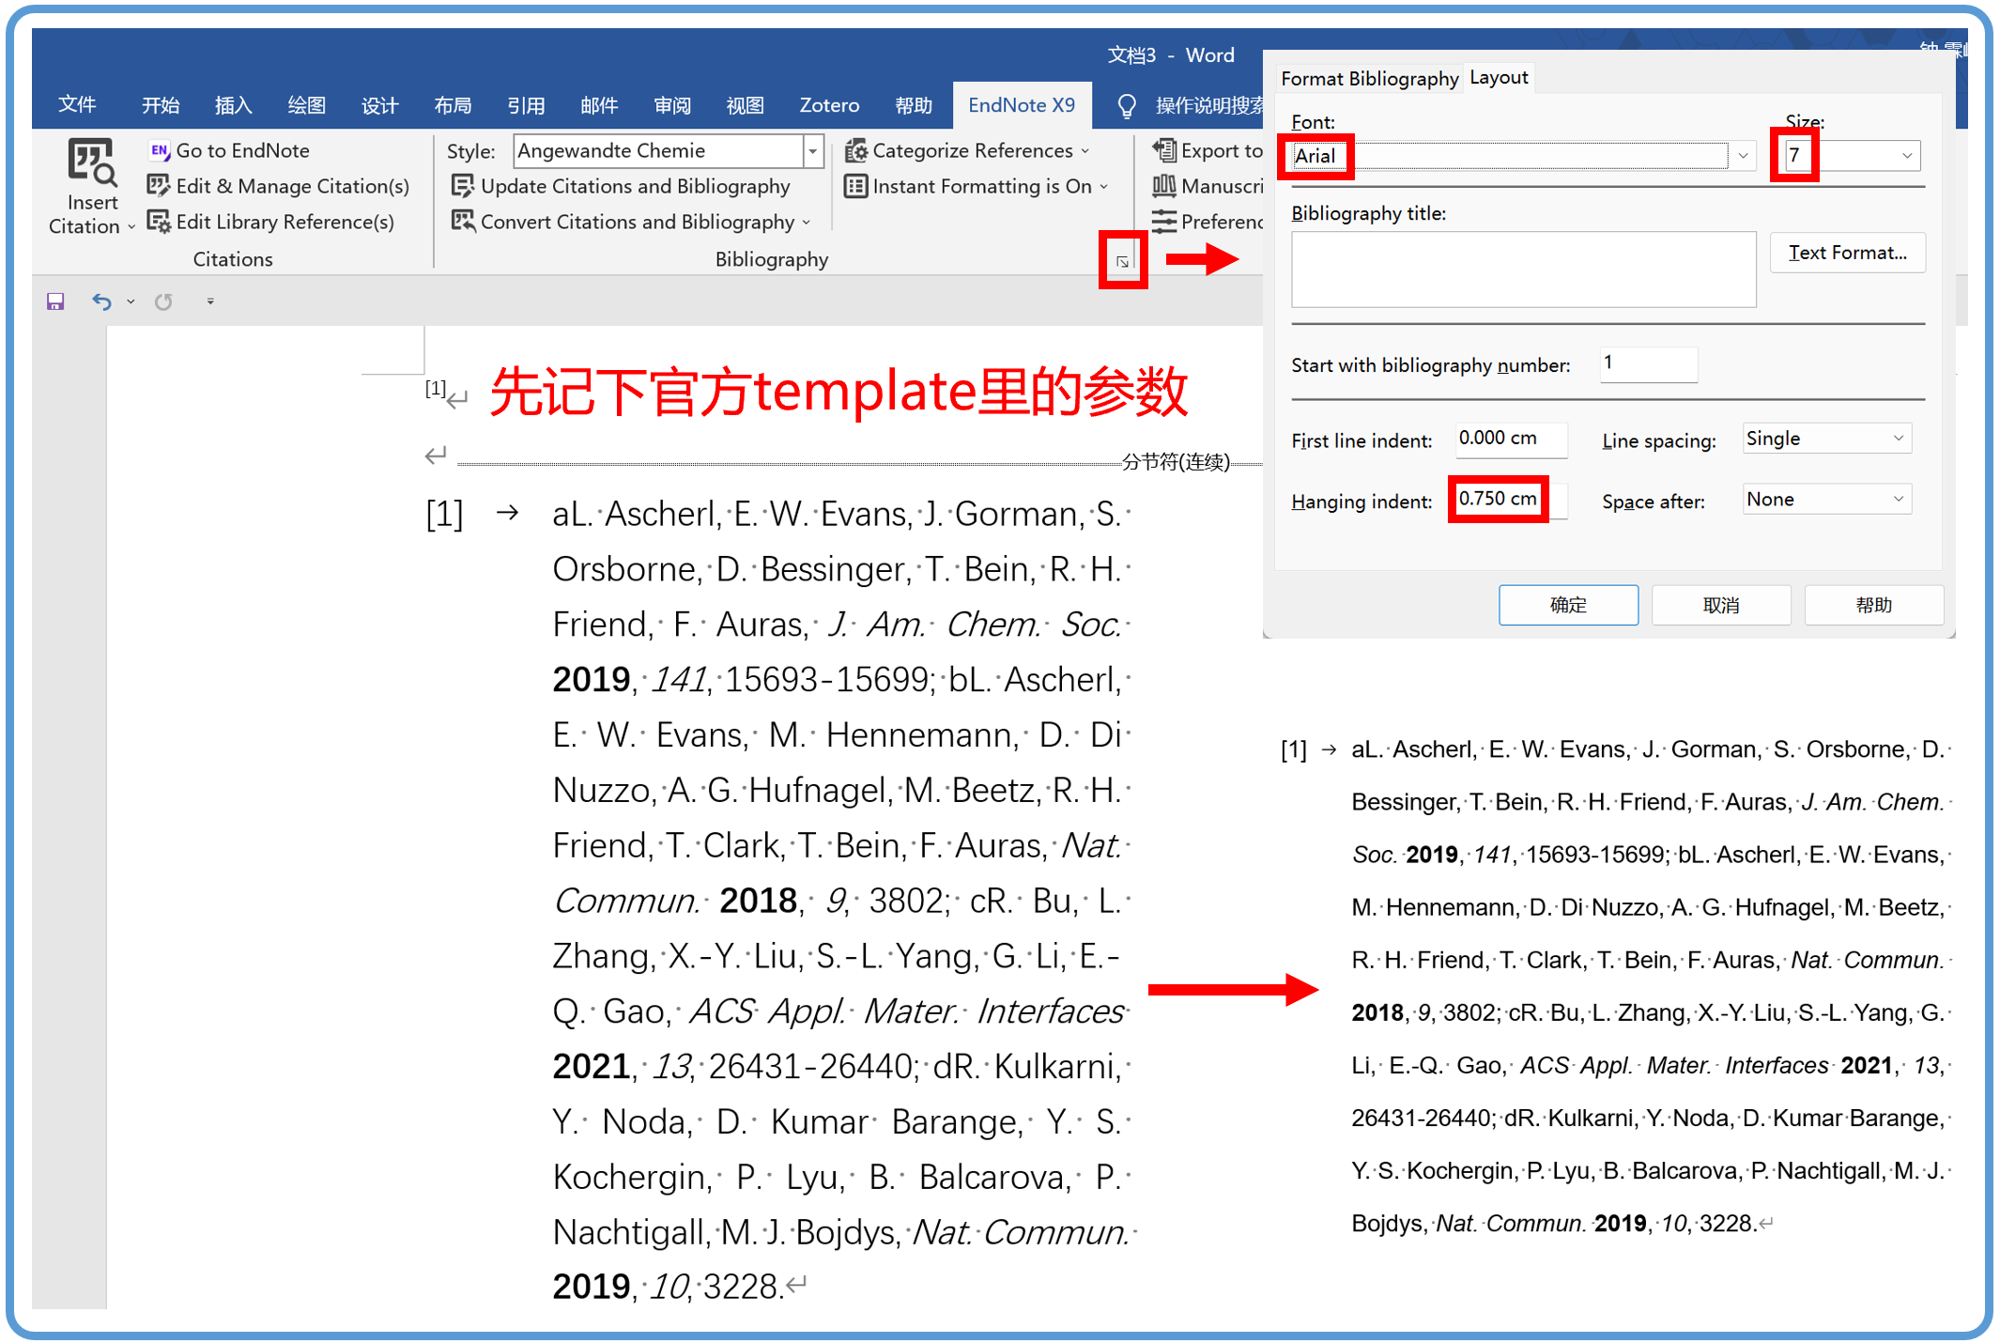2000x1343 pixels.
Task: Select the Zotero ribbon tab
Action: (x=828, y=105)
